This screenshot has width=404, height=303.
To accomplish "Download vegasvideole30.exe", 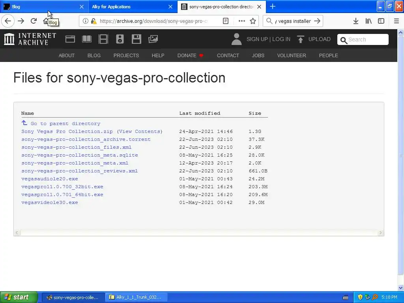I will [x=49, y=202].
